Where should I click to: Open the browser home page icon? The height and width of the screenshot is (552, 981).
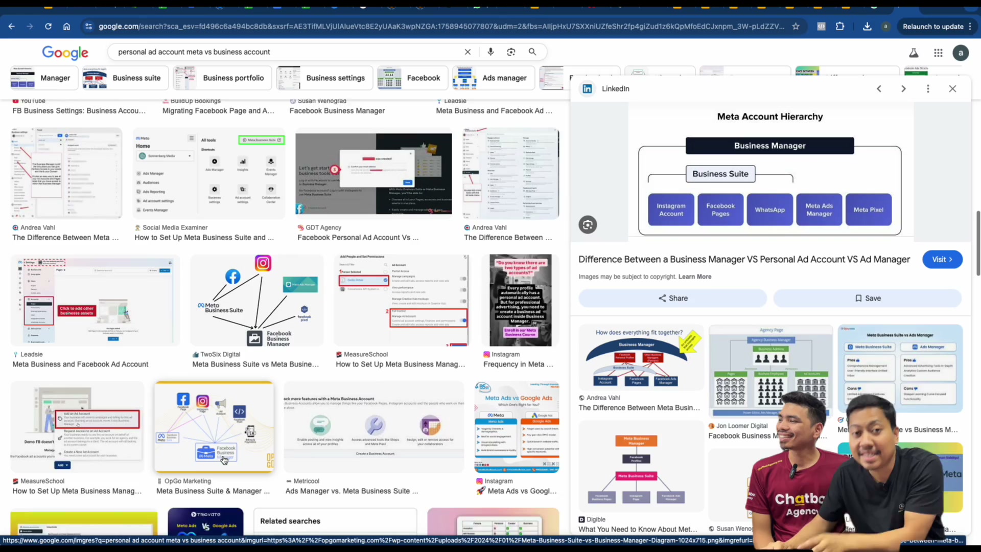click(66, 26)
